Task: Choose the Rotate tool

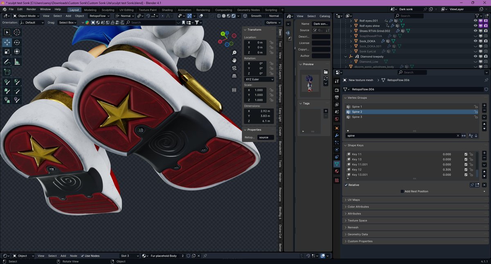Action: click(17, 42)
